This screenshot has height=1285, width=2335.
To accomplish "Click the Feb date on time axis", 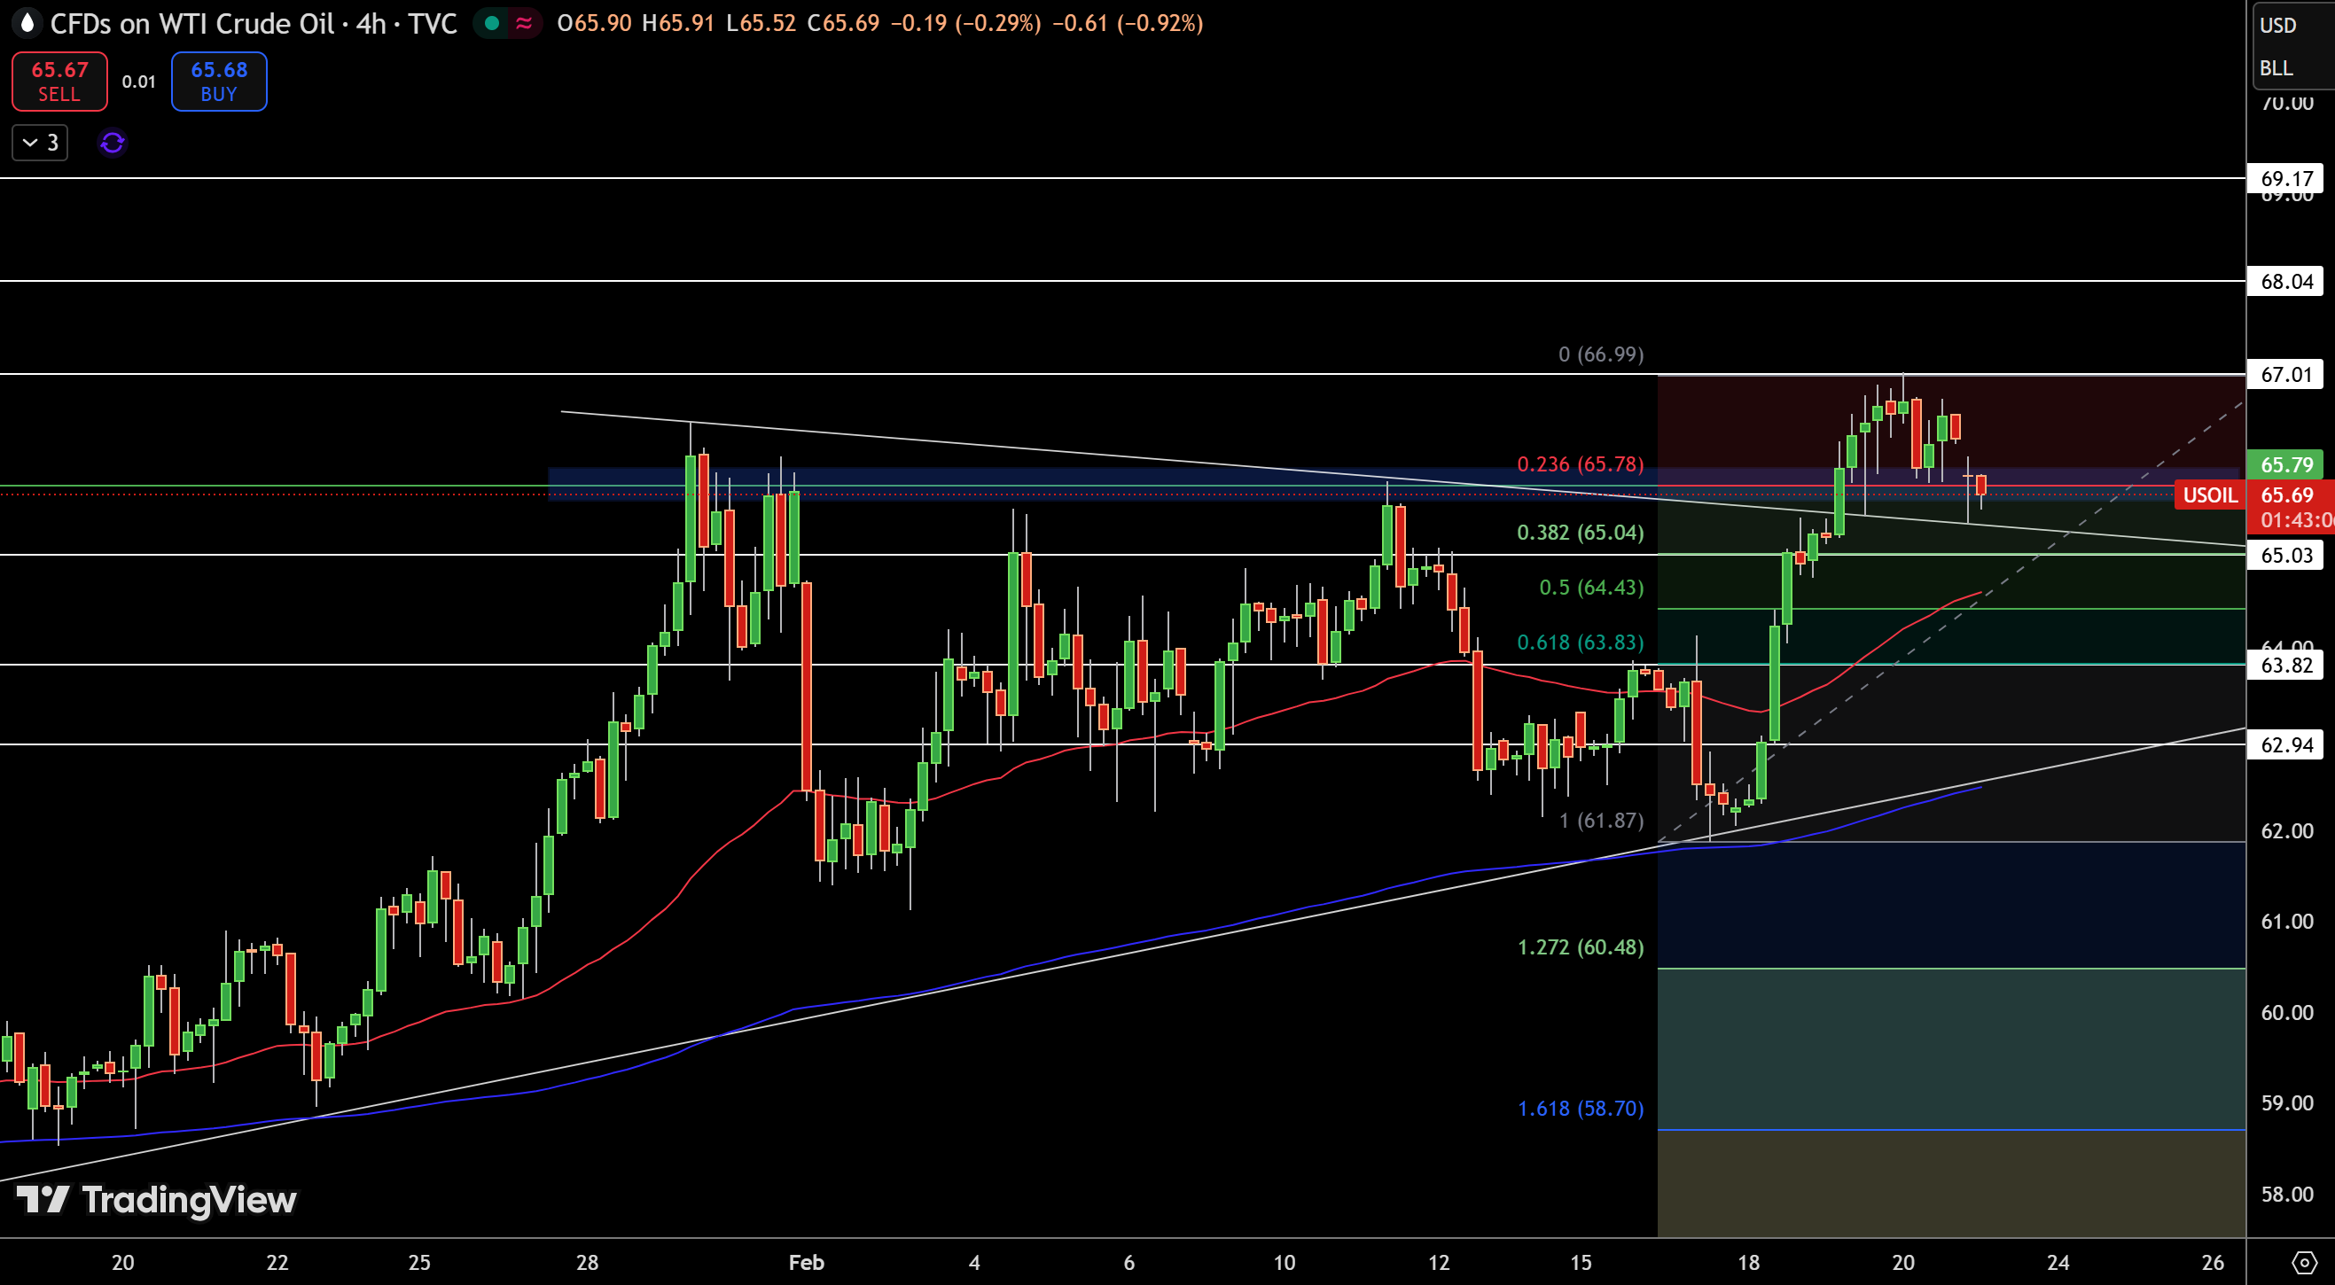I will tap(806, 1262).
